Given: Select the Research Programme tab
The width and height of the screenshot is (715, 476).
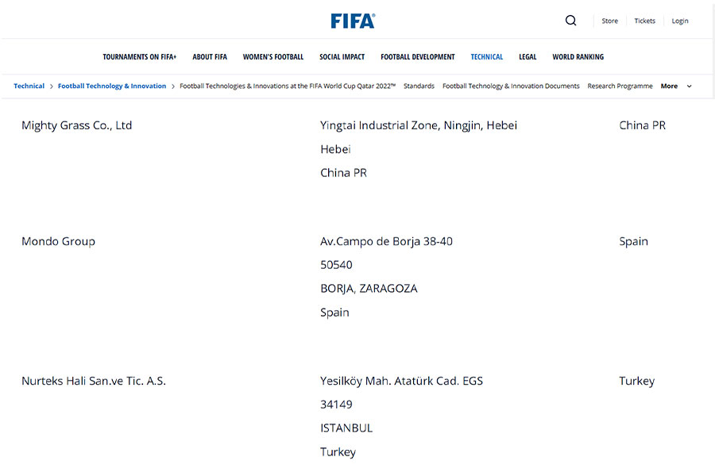Looking at the screenshot, I should [620, 86].
